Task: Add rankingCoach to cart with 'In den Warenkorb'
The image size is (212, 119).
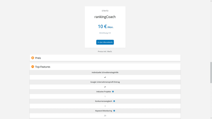Action: point(105,42)
